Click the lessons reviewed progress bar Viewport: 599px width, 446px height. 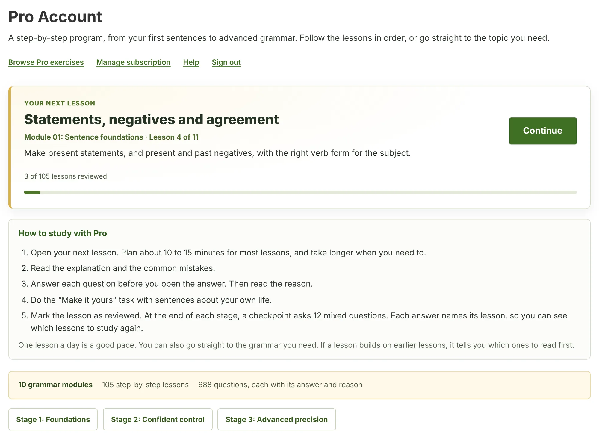pyautogui.click(x=300, y=192)
